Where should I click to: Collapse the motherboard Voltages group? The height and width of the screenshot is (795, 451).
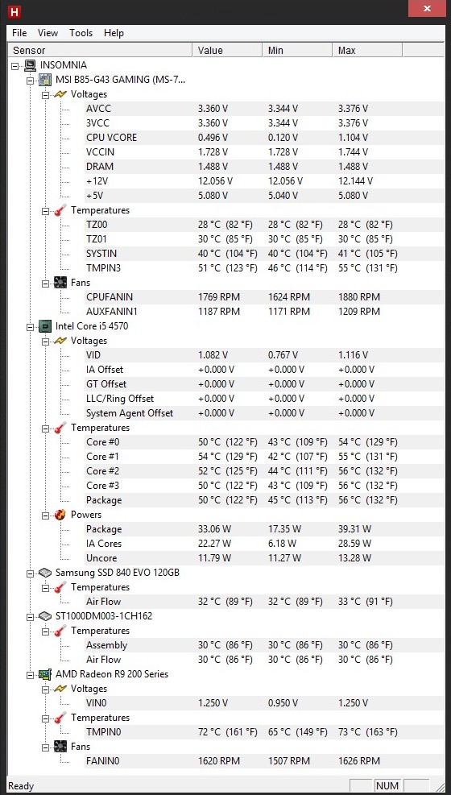(45, 94)
